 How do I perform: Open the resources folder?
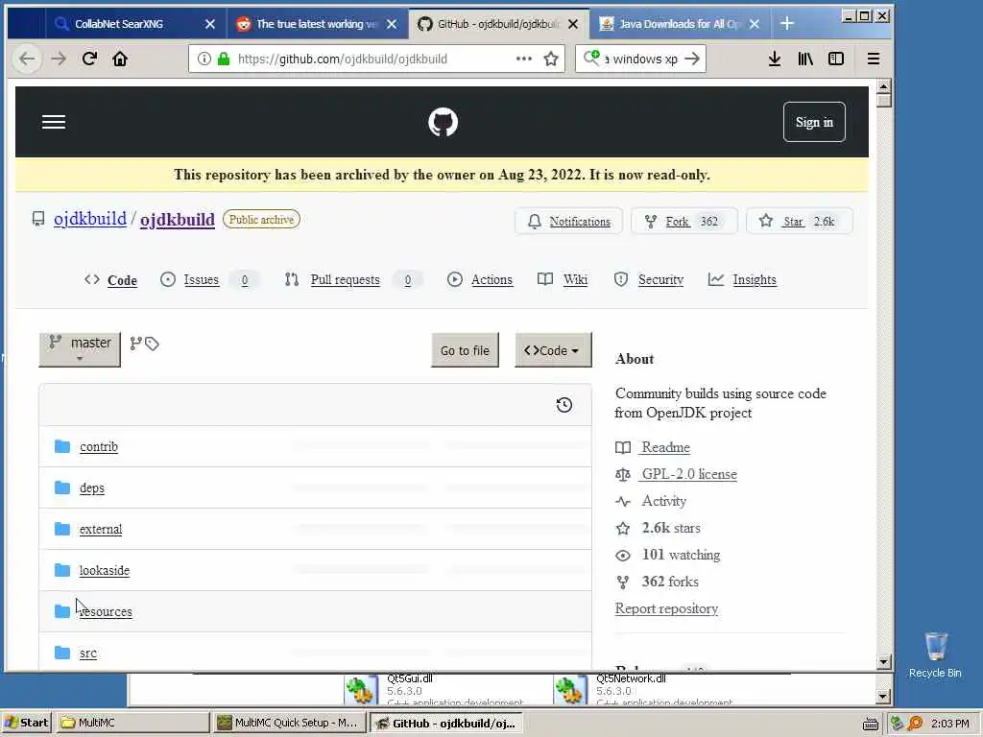(106, 611)
